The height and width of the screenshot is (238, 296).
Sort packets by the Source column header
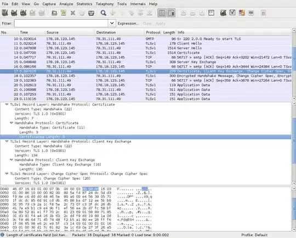70,32
